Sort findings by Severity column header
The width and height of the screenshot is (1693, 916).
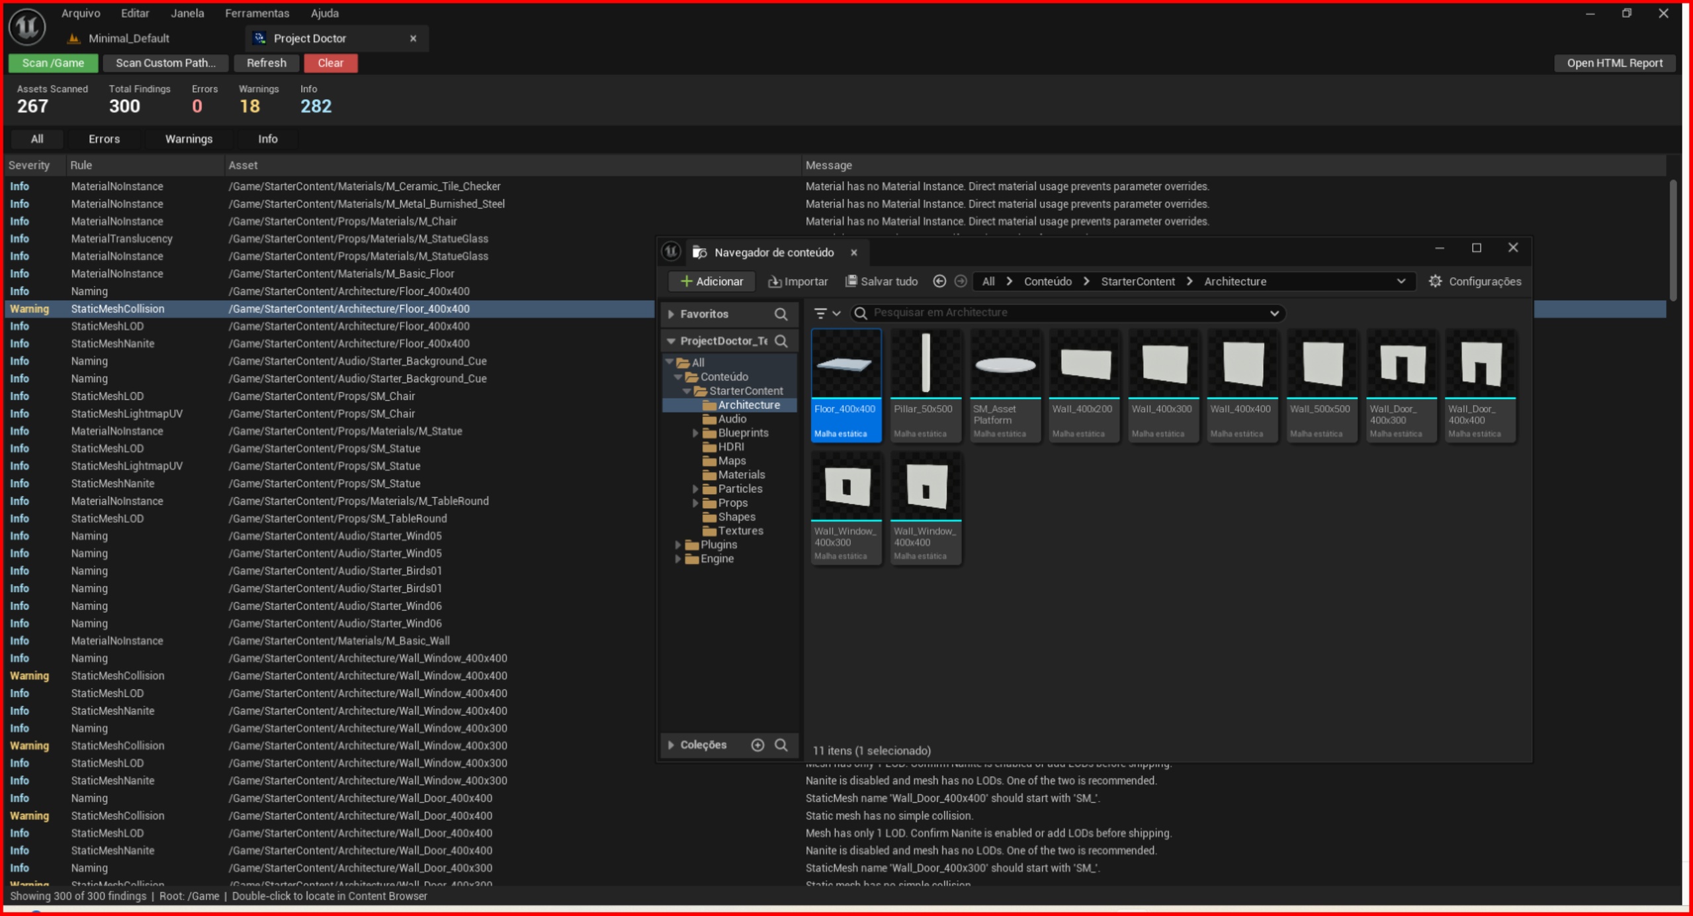click(x=29, y=165)
